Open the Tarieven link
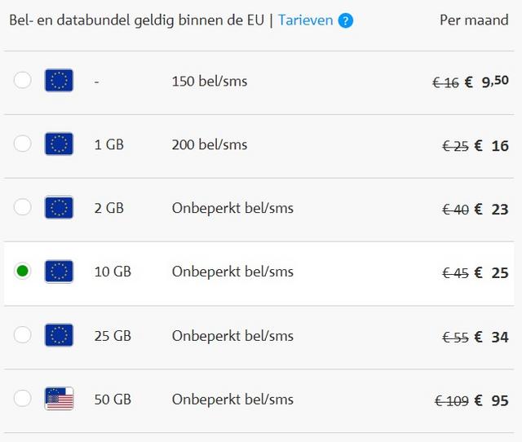The image size is (522, 442). point(305,20)
